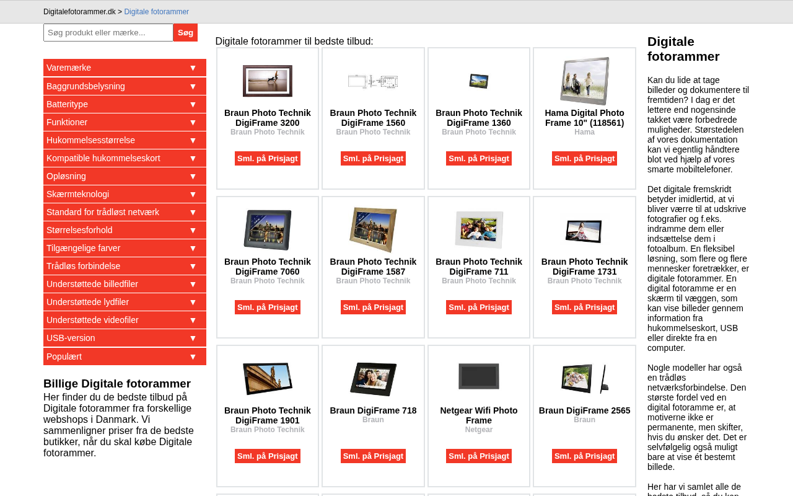The image size is (793, 496).
Task: Open Braun Photo Technik DigiFrame 1560 title
Action: click(x=373, y=118)
